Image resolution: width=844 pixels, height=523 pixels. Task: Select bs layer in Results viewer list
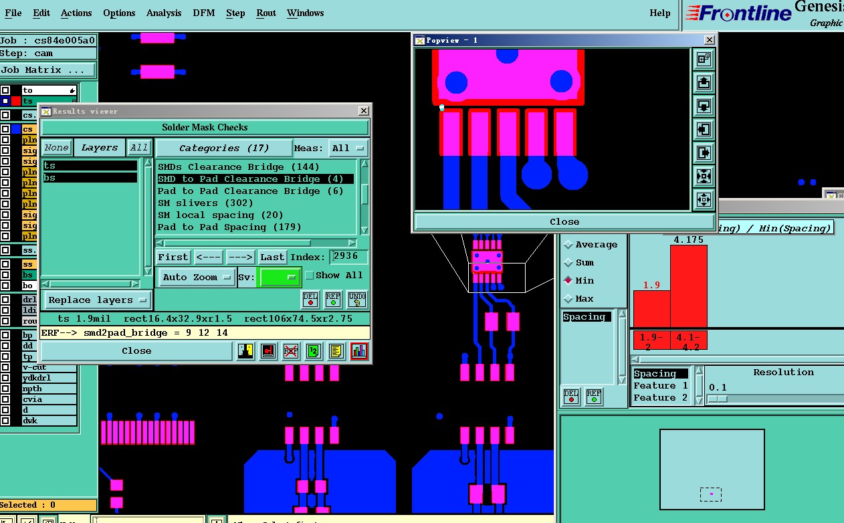tap(90, 178)
